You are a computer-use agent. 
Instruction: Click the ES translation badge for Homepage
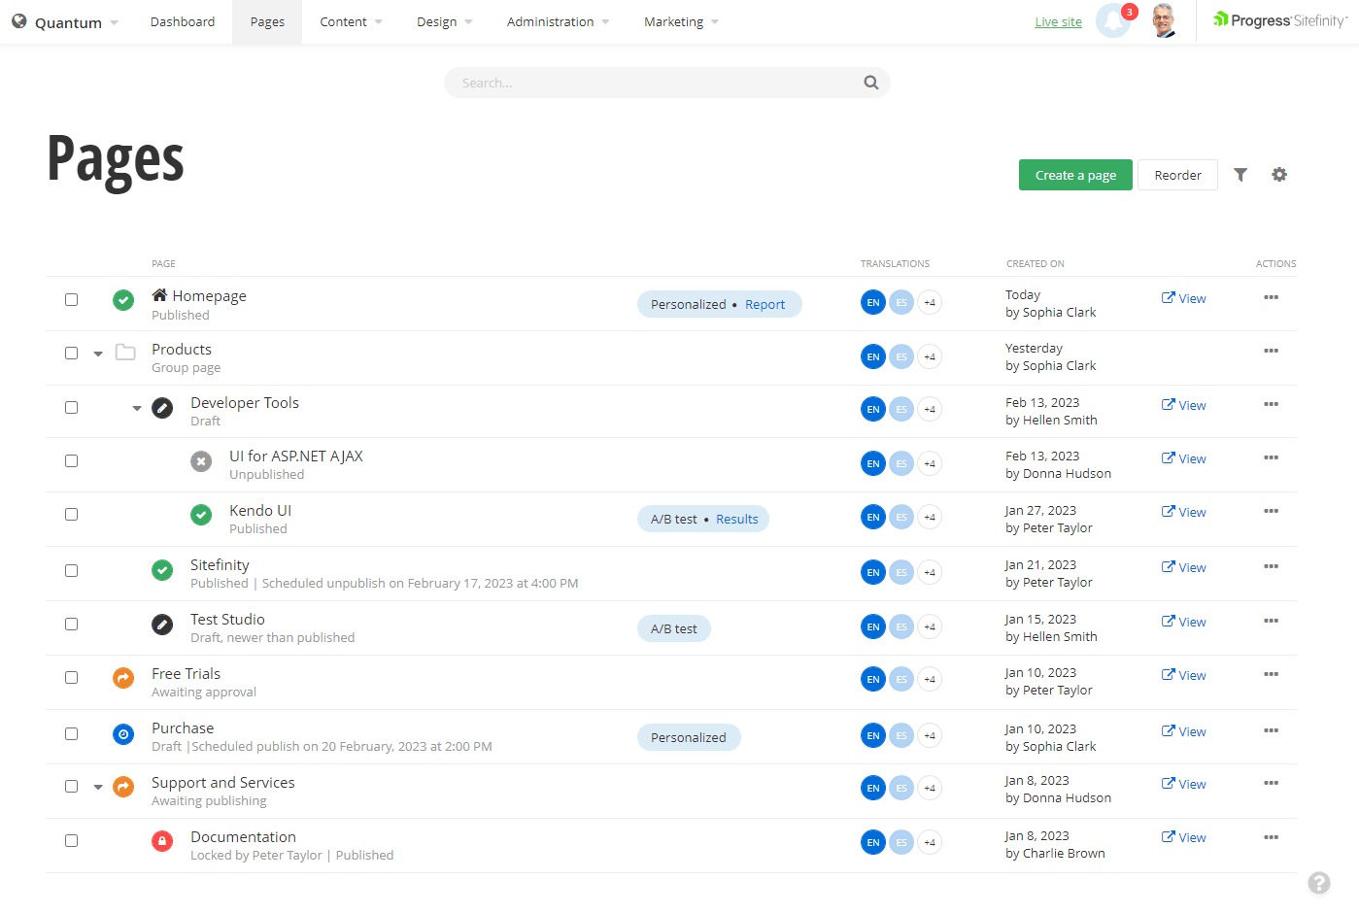(x=901, y=302)
